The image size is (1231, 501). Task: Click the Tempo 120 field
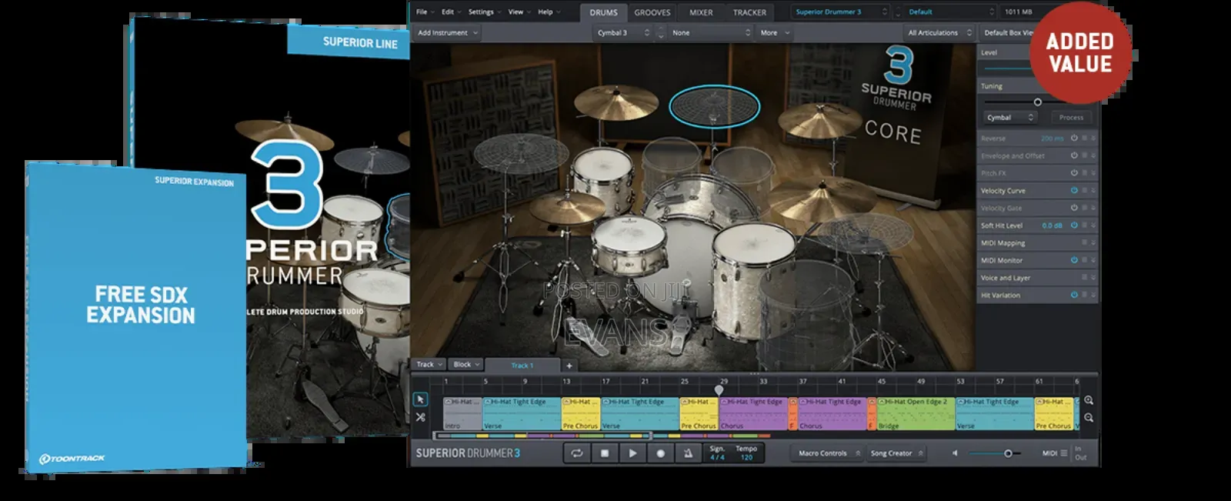click(x=746, y=453)
